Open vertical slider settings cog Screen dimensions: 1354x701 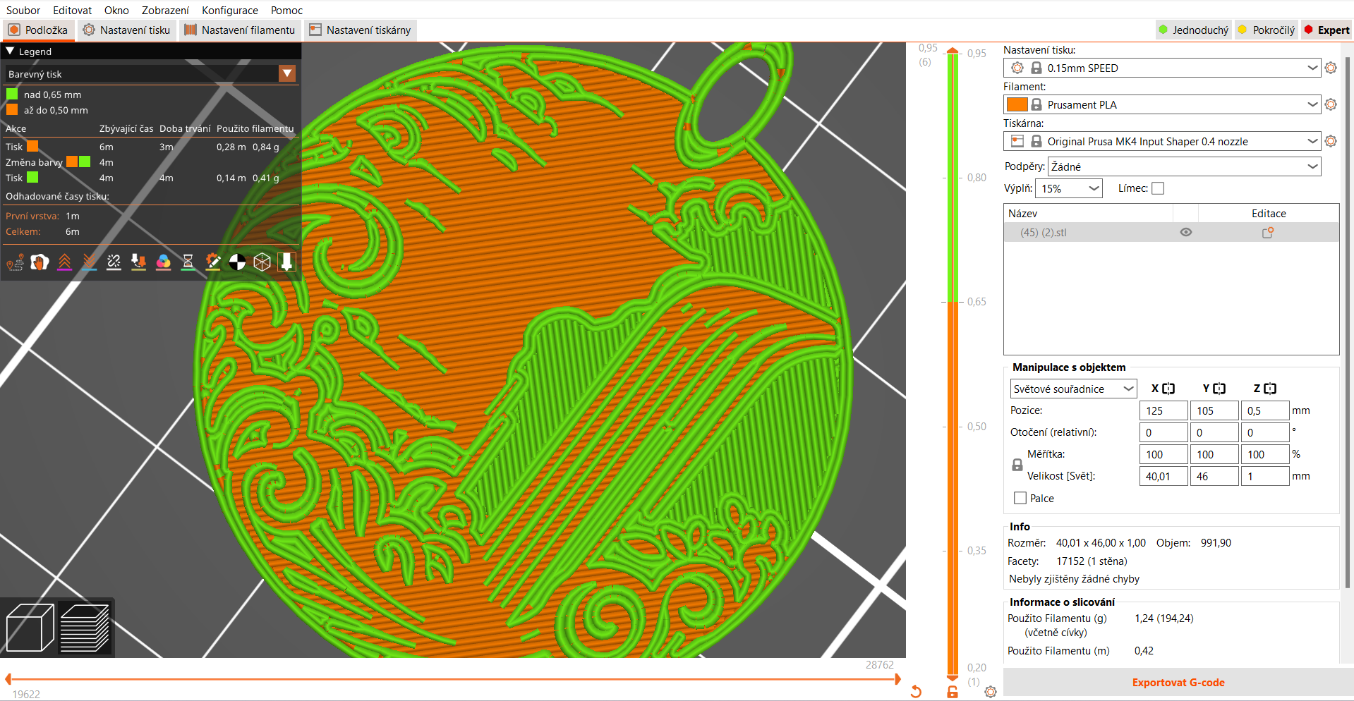tap(991, 692)
